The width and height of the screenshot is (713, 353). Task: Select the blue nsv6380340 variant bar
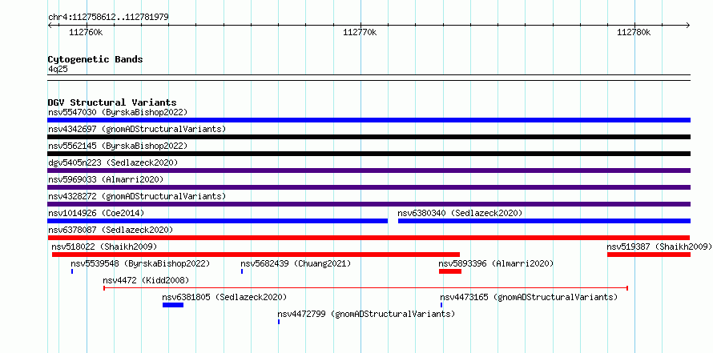pyautogui.click(x=544, y=221)
